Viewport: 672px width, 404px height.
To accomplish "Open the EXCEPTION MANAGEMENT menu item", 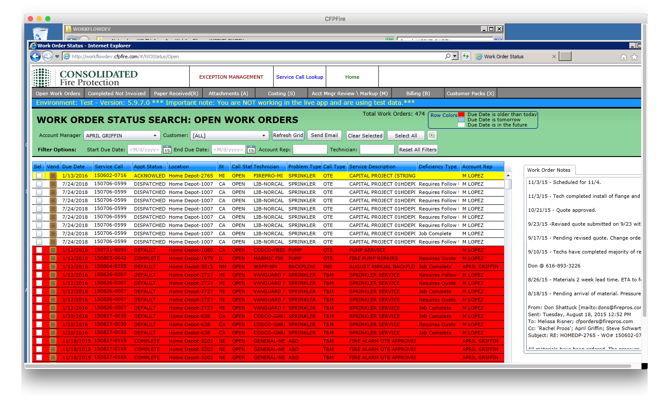I will click(x=231, y=77).
